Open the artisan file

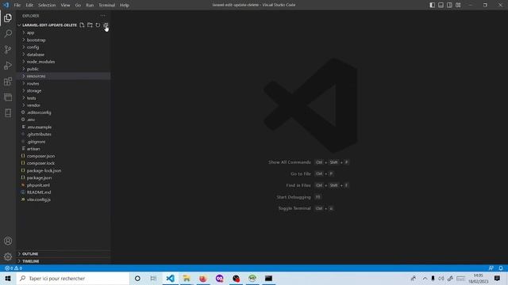63,149
